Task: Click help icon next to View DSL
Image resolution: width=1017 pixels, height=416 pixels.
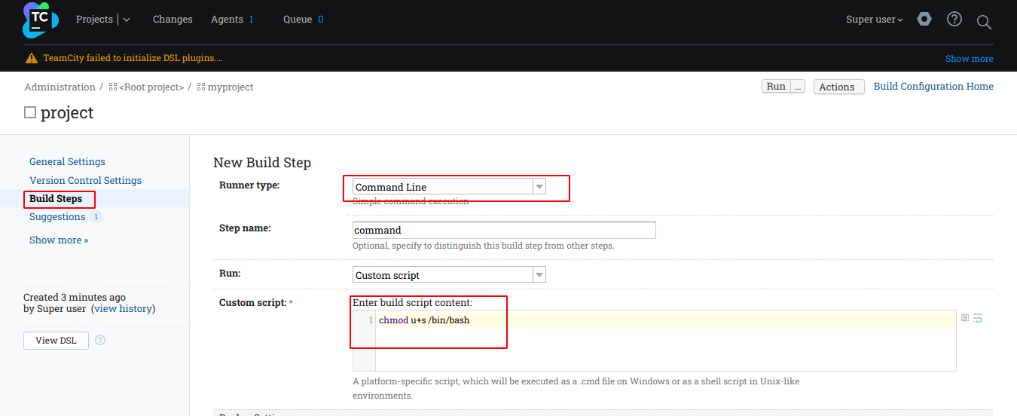Action: (x=100, y=341)
